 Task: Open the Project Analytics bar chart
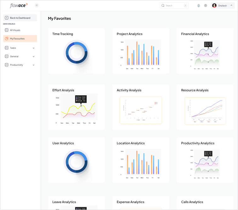click(141, 54)
